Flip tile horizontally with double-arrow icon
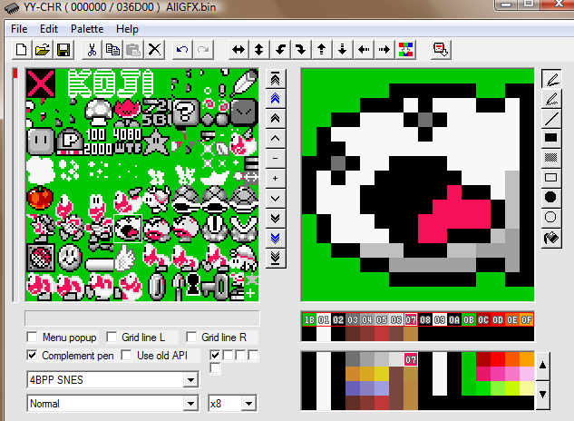Viewport: 574px width, 421px height. coord(238,50)
